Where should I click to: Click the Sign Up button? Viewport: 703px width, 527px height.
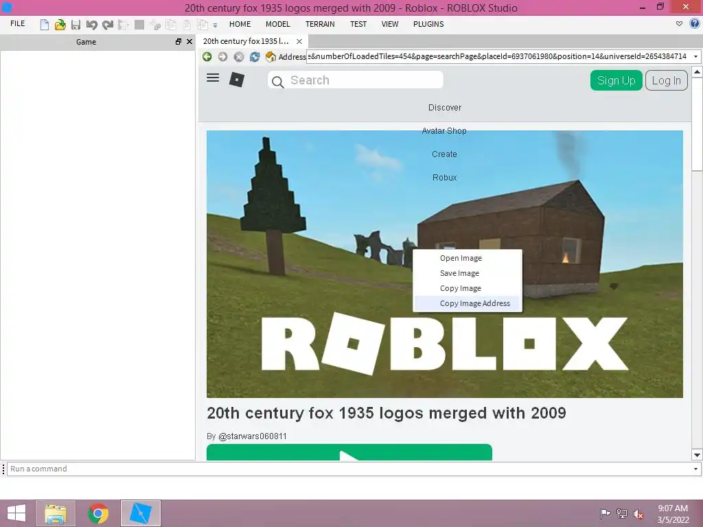[616, 81]
